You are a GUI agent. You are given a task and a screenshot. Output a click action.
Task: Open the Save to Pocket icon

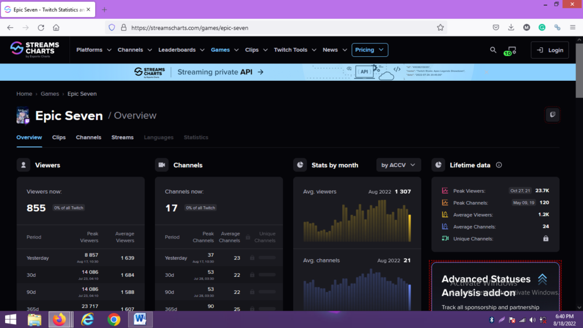(x=496, y=27)
